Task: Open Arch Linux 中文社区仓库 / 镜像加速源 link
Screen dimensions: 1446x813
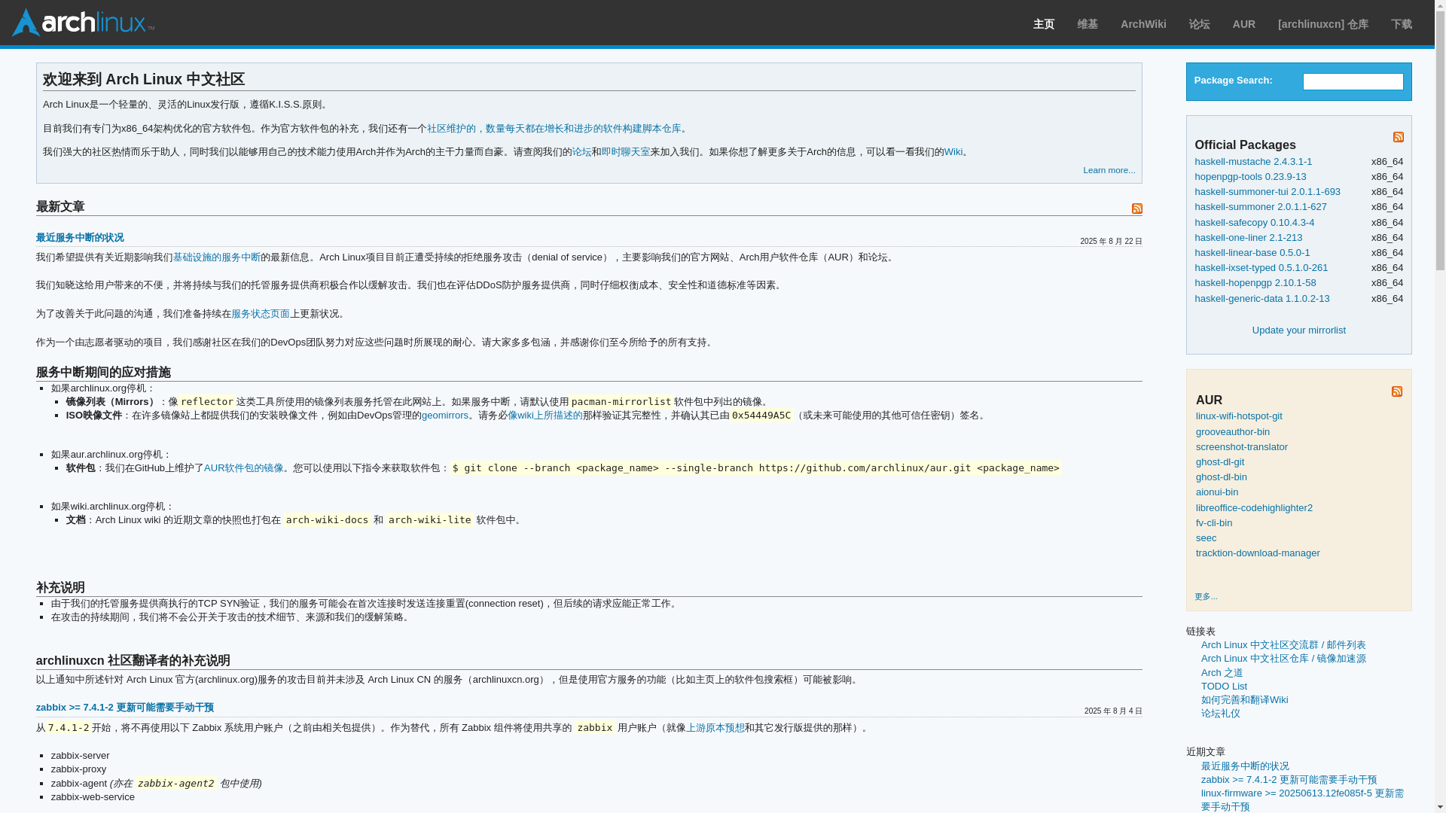Action: 1283,659
